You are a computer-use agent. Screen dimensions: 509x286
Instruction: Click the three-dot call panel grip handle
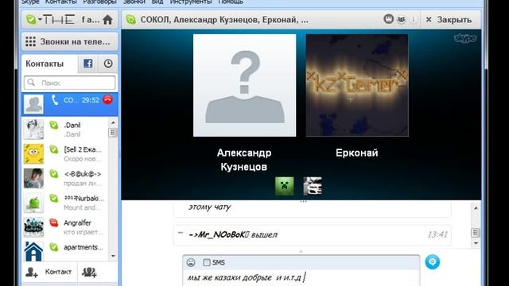[x=303, y=202]
